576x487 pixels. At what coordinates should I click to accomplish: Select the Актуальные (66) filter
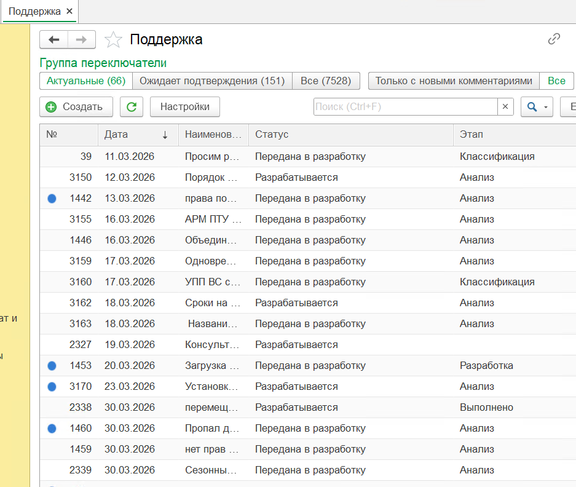pyautogui.click(x=86, y=81)
